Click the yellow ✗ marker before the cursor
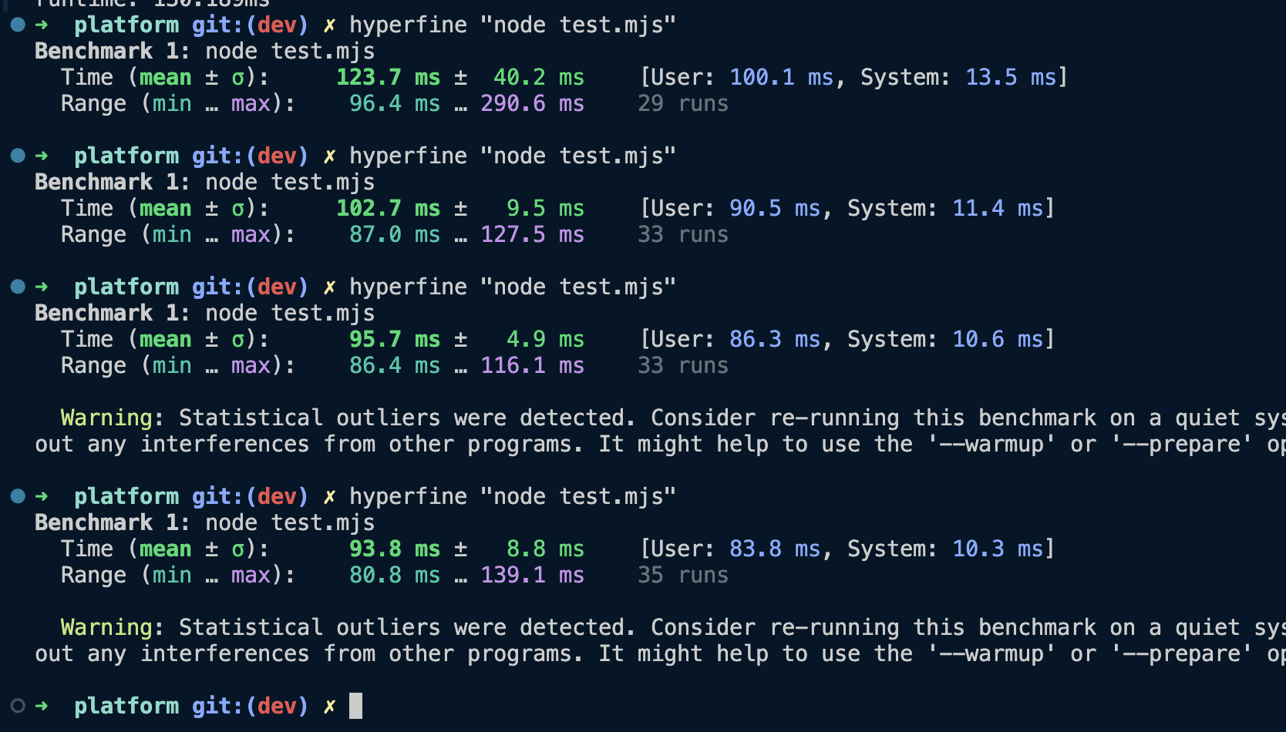 click(329, 706)
